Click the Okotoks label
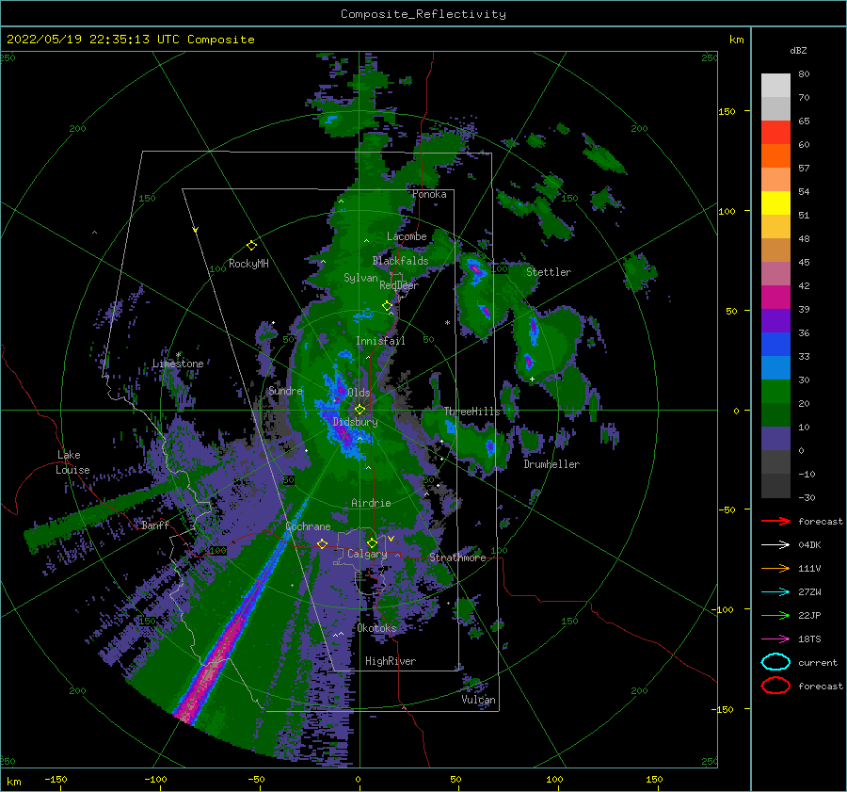 click(376, 628)
